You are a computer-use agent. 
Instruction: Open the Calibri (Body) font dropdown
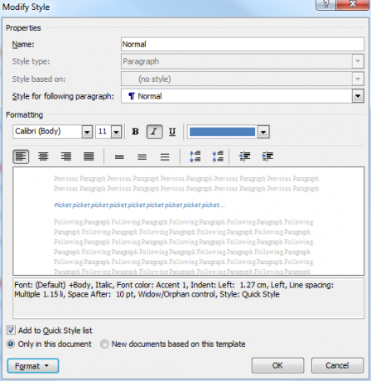coord(87,132)
